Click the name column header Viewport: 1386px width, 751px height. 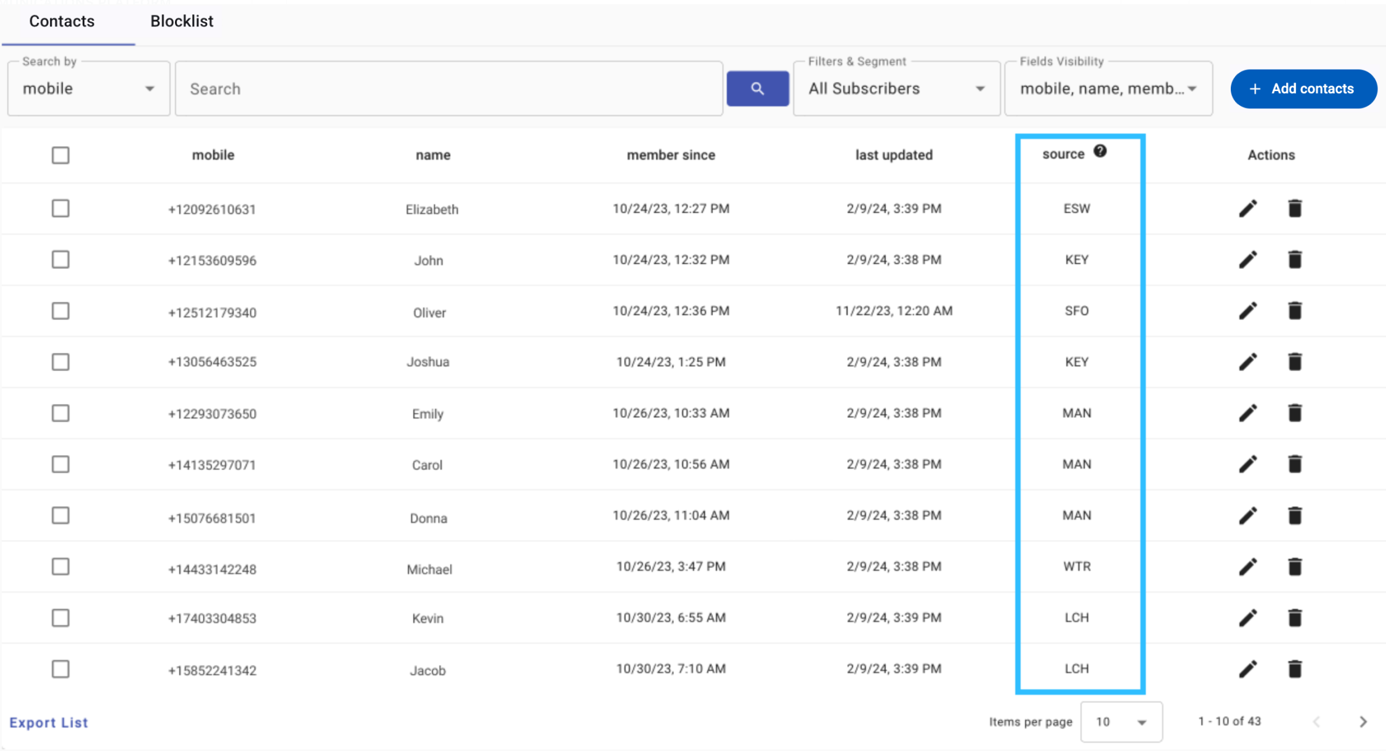(x=433, y=155)
